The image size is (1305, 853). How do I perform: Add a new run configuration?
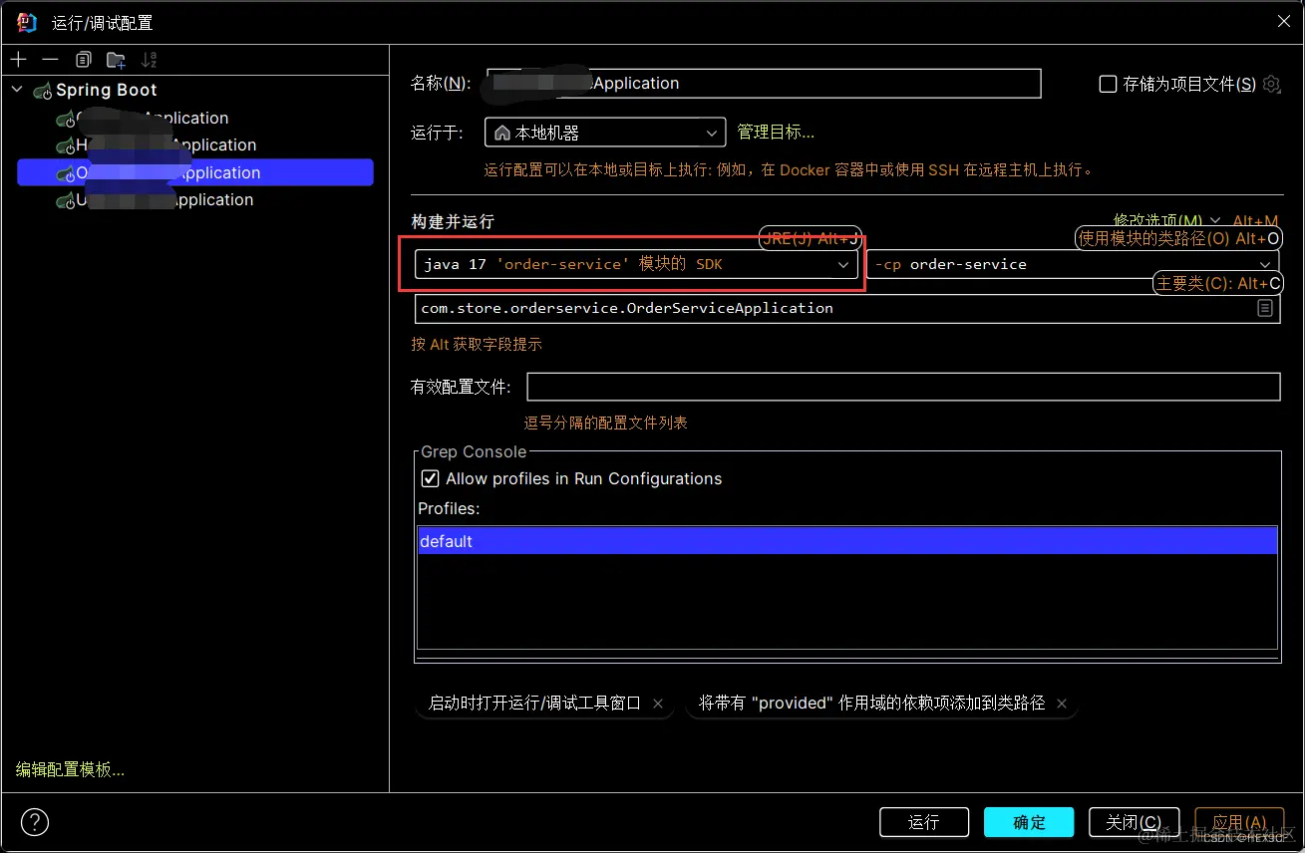pyautogui.click(x=18, y=59)
